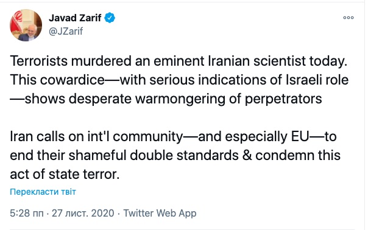Open Javad Zarif's profile avatar photo
Viewport: 368px width, 230px height.
26,26
